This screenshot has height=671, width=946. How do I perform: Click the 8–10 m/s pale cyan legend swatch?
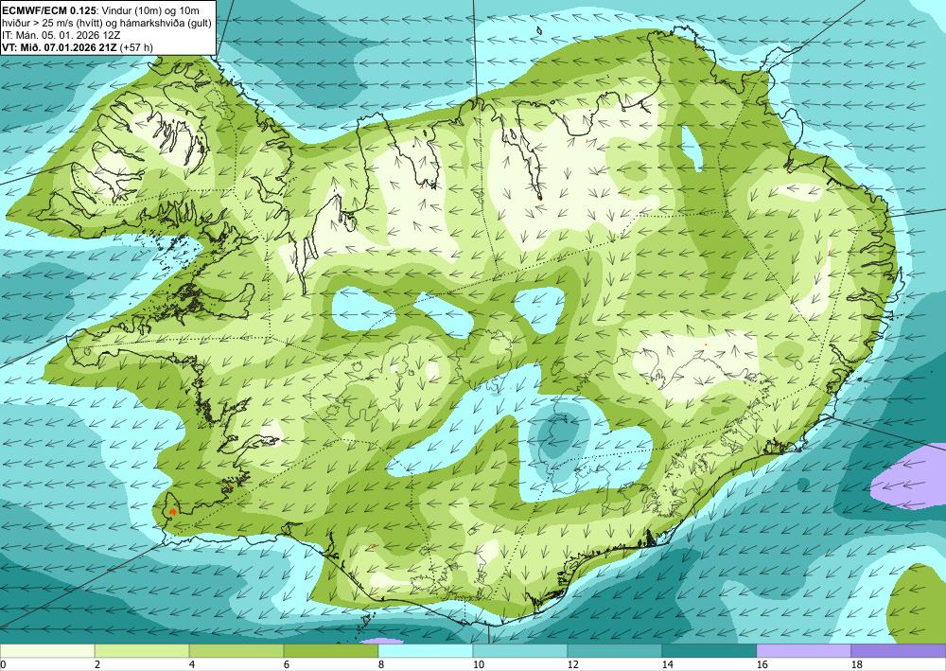(x=426, y=650)
